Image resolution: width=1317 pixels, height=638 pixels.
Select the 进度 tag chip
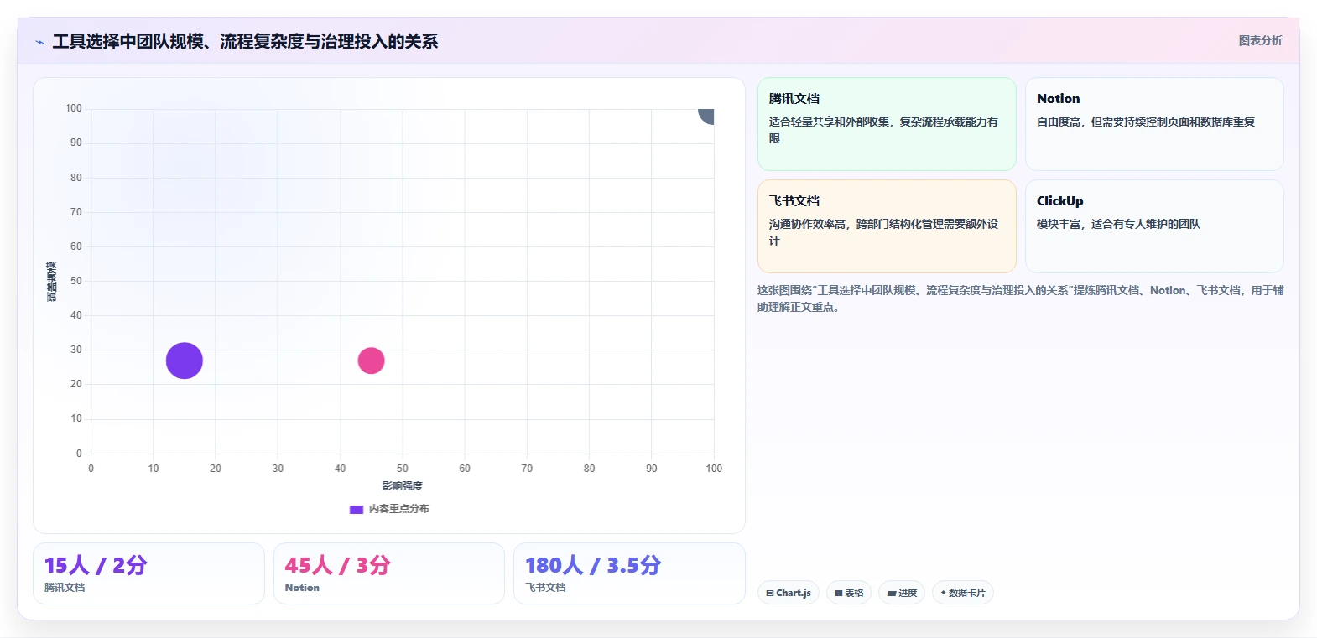(x=902, y=593)
